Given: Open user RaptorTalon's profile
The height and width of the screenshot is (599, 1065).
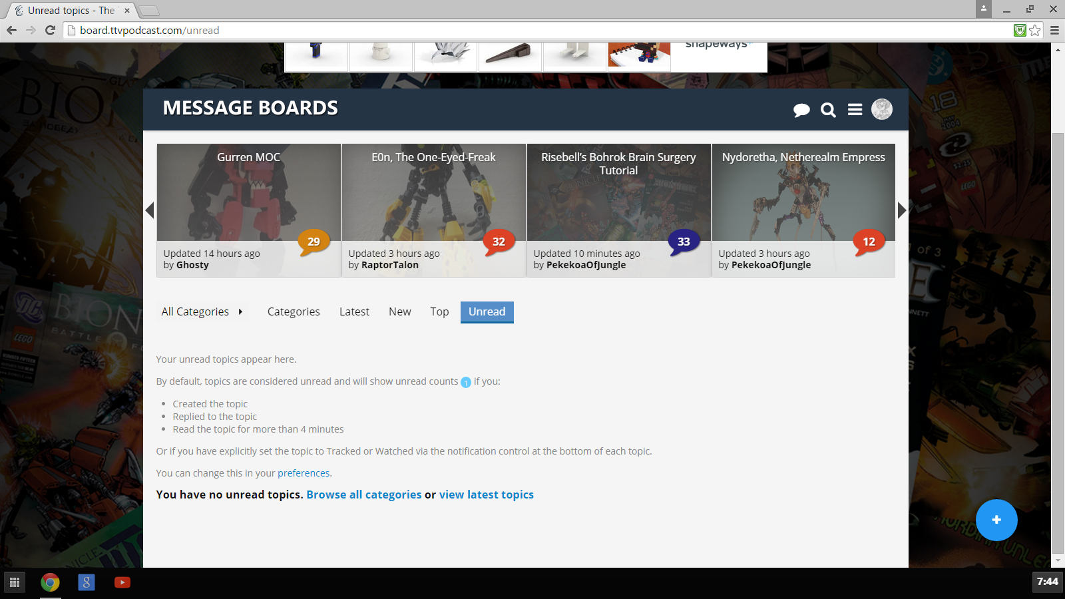Looking at the screenshot, I should coord(390,265).
